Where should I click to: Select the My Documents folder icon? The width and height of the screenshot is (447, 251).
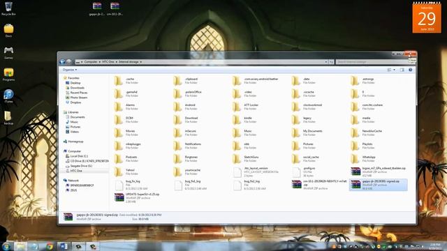(296, 133)
